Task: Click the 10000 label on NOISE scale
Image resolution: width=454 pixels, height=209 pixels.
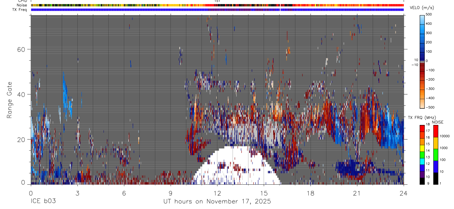Action: tap(444, 136)
